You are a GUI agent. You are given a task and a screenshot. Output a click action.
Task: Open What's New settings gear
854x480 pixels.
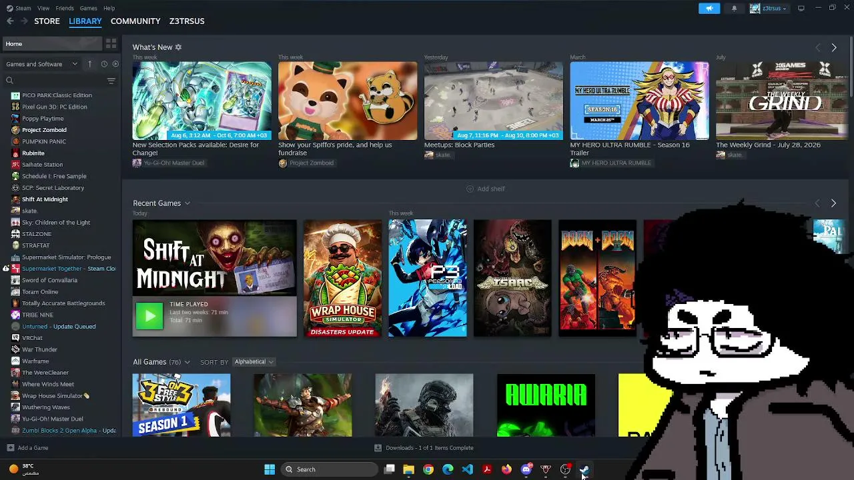click(x=178, y=47)
